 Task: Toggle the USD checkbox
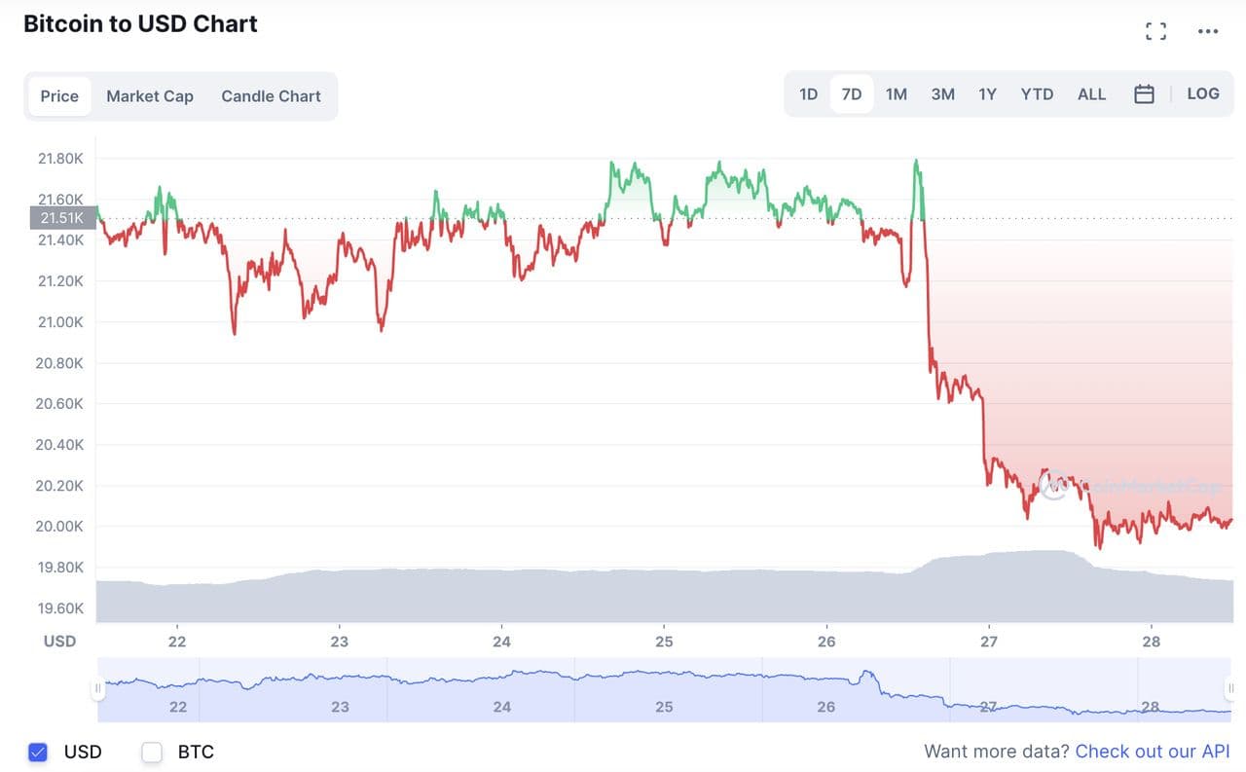38,752
